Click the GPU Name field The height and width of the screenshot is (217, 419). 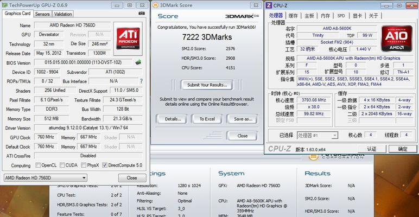point(72,25)
